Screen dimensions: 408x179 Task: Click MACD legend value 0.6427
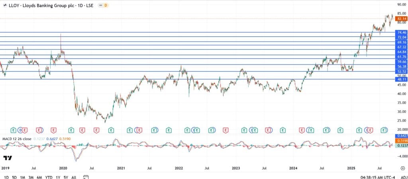point(51,139)
